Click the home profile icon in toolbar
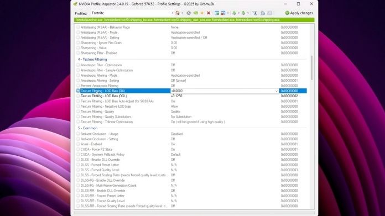 coord(177,13)
